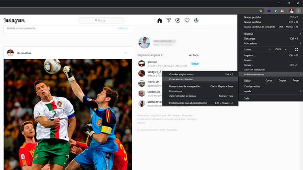Open ikercasillas profile avatar on post
This screenshot has width=303, height=170.
[10, 53]
